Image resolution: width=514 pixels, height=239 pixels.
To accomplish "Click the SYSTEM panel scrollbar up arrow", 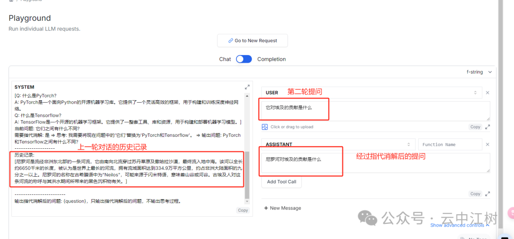I will (x=247, y=96).
